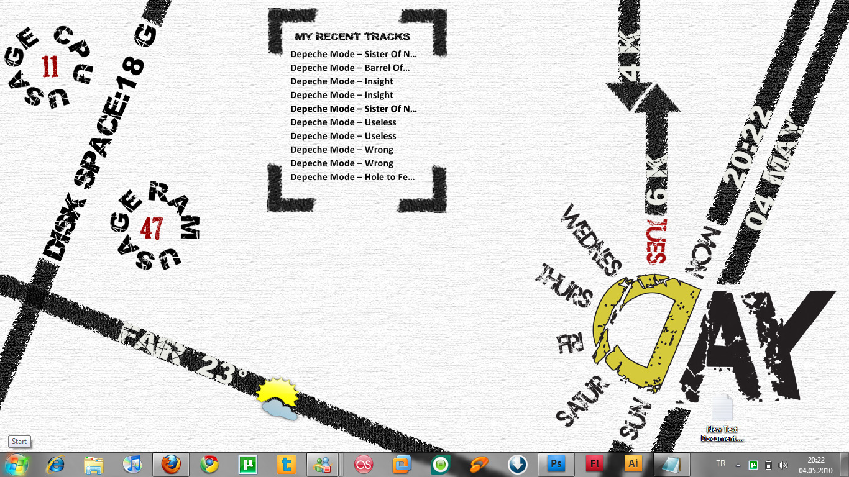Image resolution: width=849 pixels, height=477 pixels.
Task: Click the track 'Depeche Mode – Hole to Fe...'
Action: 352,177
